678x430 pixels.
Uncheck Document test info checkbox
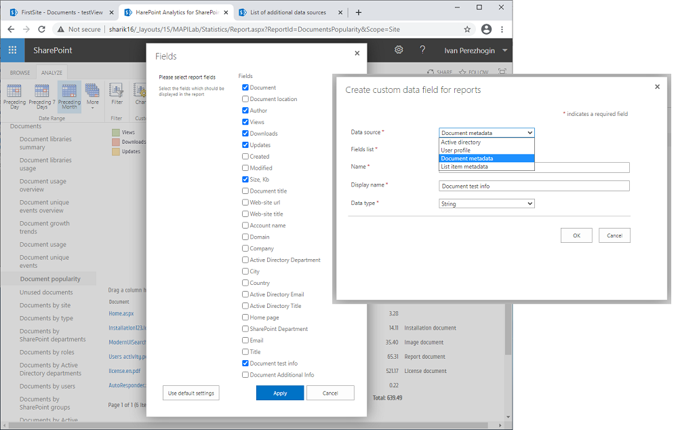(245, 364)
